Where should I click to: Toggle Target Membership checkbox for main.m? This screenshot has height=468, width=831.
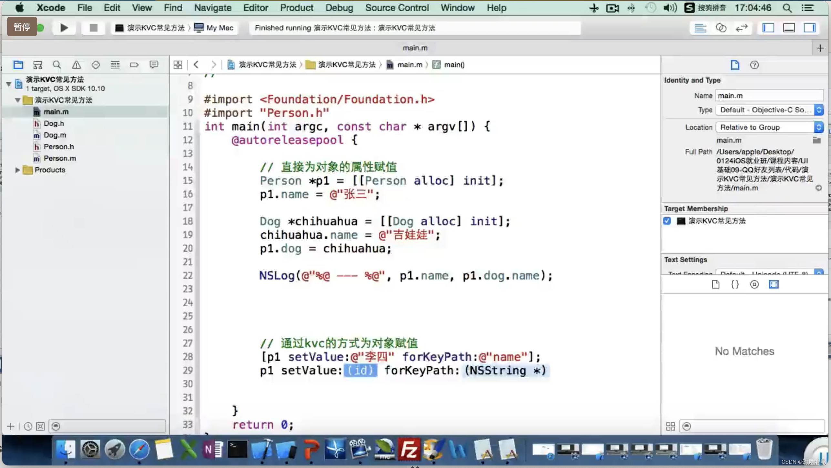point(667,221)
